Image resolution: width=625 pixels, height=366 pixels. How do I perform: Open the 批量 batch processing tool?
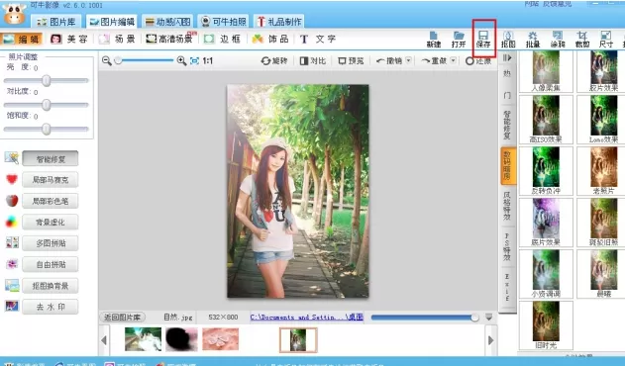click(x=533, y=40)
